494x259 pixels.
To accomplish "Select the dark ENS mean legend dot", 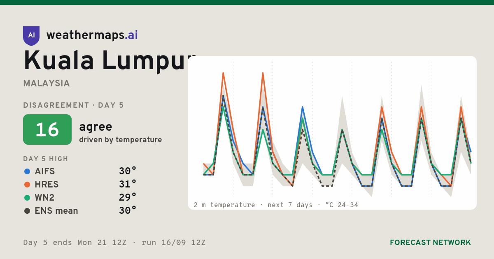I will pos(27,211).
